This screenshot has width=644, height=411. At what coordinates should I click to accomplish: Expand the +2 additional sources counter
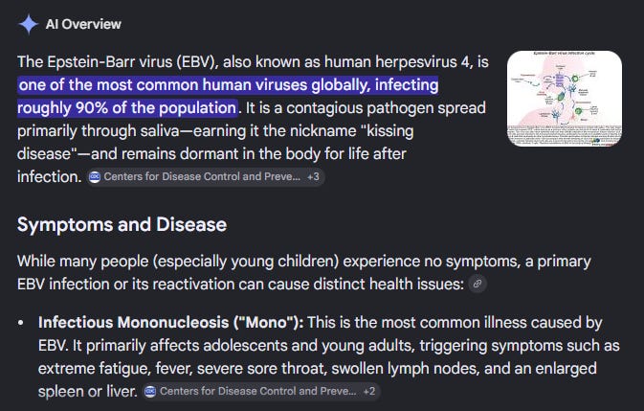369,391
